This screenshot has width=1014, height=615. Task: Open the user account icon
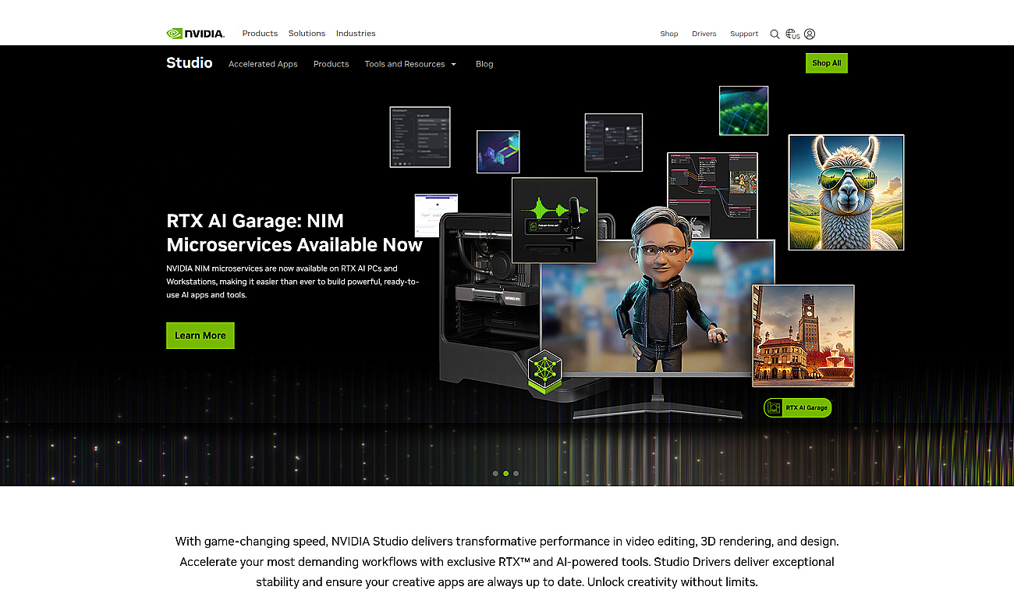pyautogui.click(x=810, y=34)
